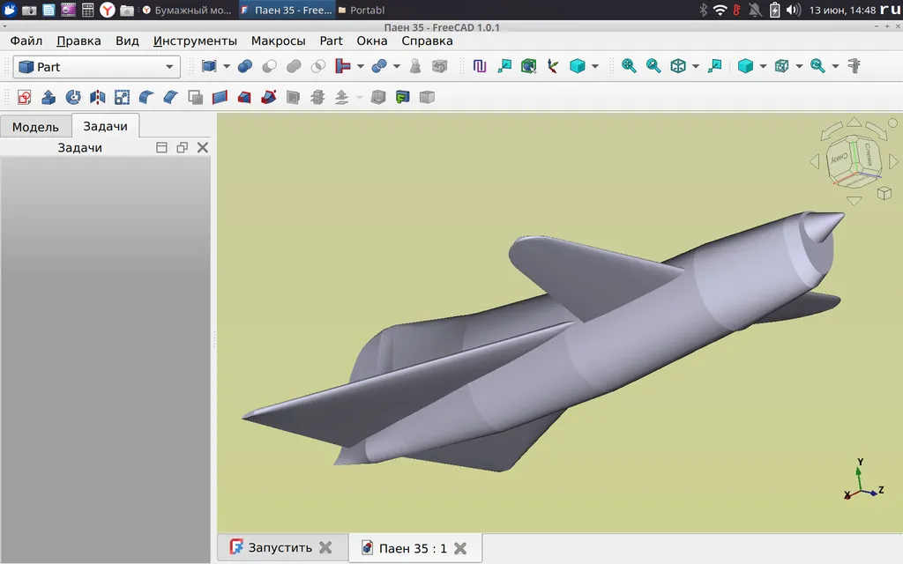Click the navigation cube up arrow
Image resolution: width=903 pixels, height=564 pixels.
[854, 122]
